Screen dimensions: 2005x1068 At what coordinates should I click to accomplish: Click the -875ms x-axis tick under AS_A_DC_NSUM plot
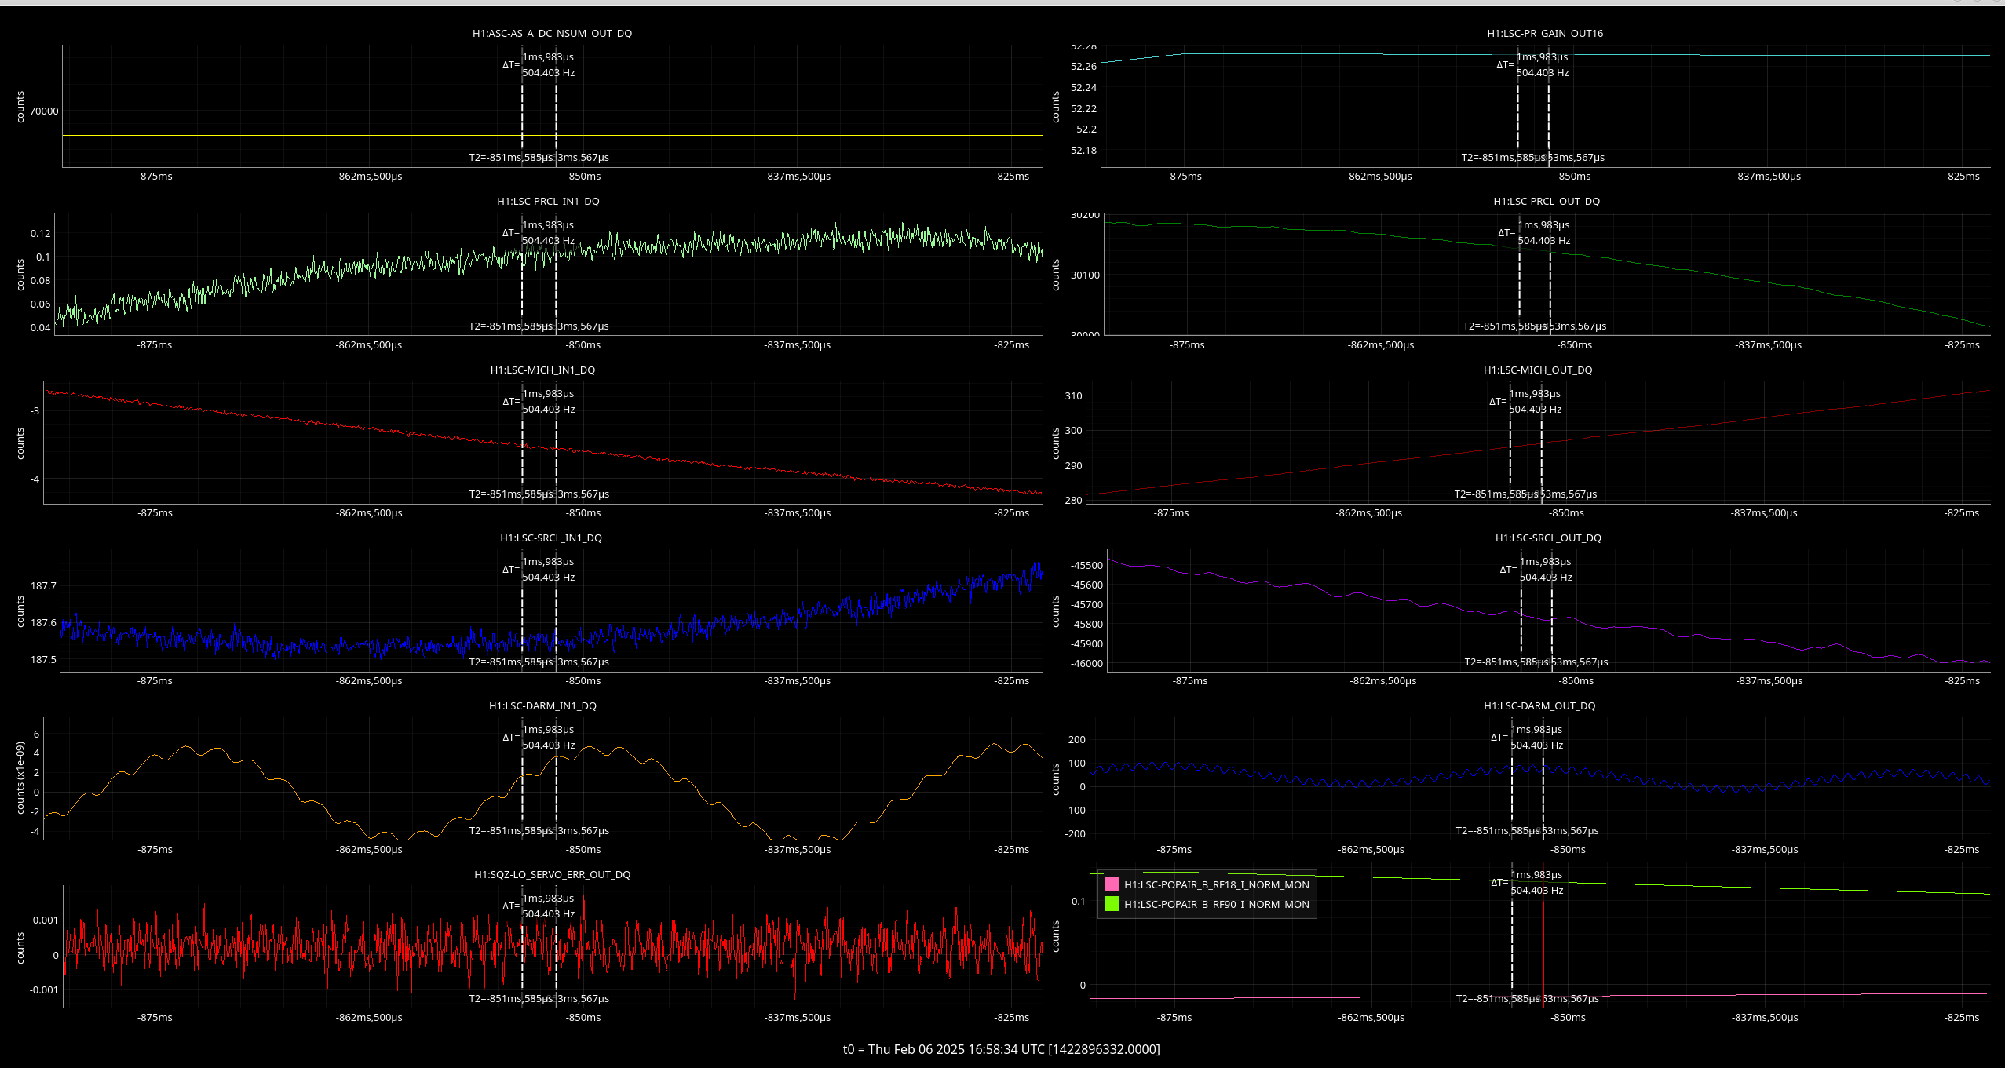[155, 177]
